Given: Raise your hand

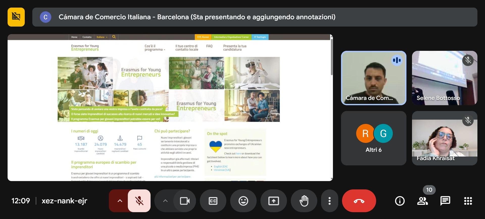Looking at the screenshot, I should pyautogui.click(x=304, y=201).
